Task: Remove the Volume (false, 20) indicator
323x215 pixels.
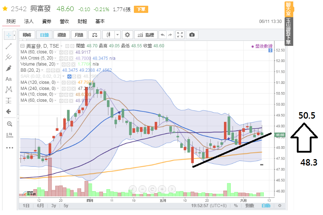Action: [x=73, y=64]
